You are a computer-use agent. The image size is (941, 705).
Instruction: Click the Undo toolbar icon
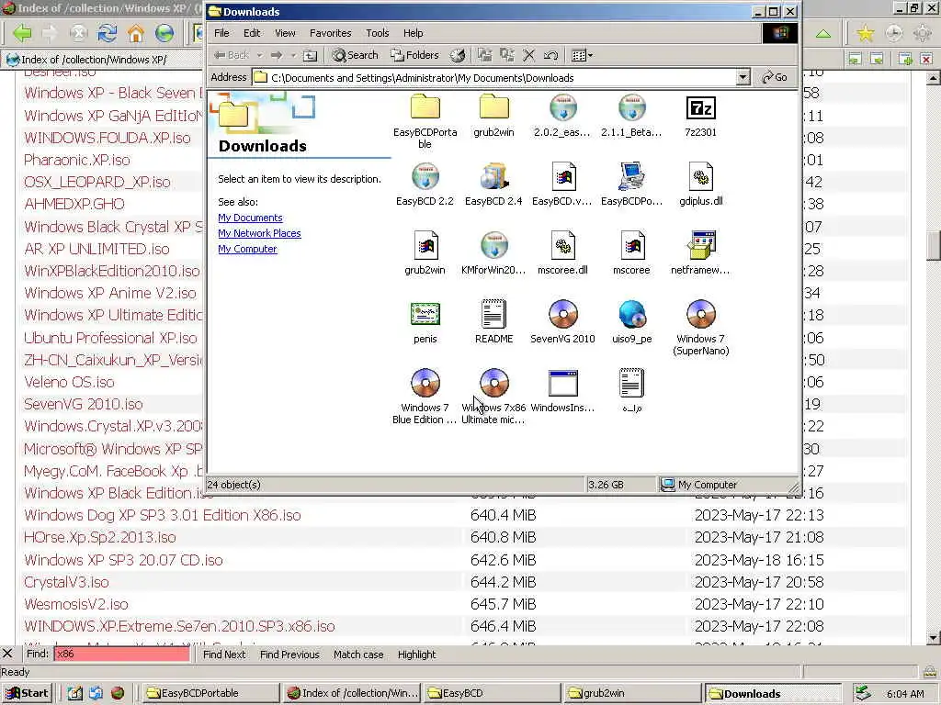tap(551, 56)
